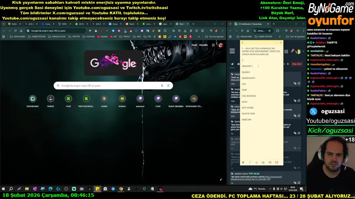Screen dimensions: 355x199
Task: Open the BYNOGAME shortcut tile
Action: [194, 101]
